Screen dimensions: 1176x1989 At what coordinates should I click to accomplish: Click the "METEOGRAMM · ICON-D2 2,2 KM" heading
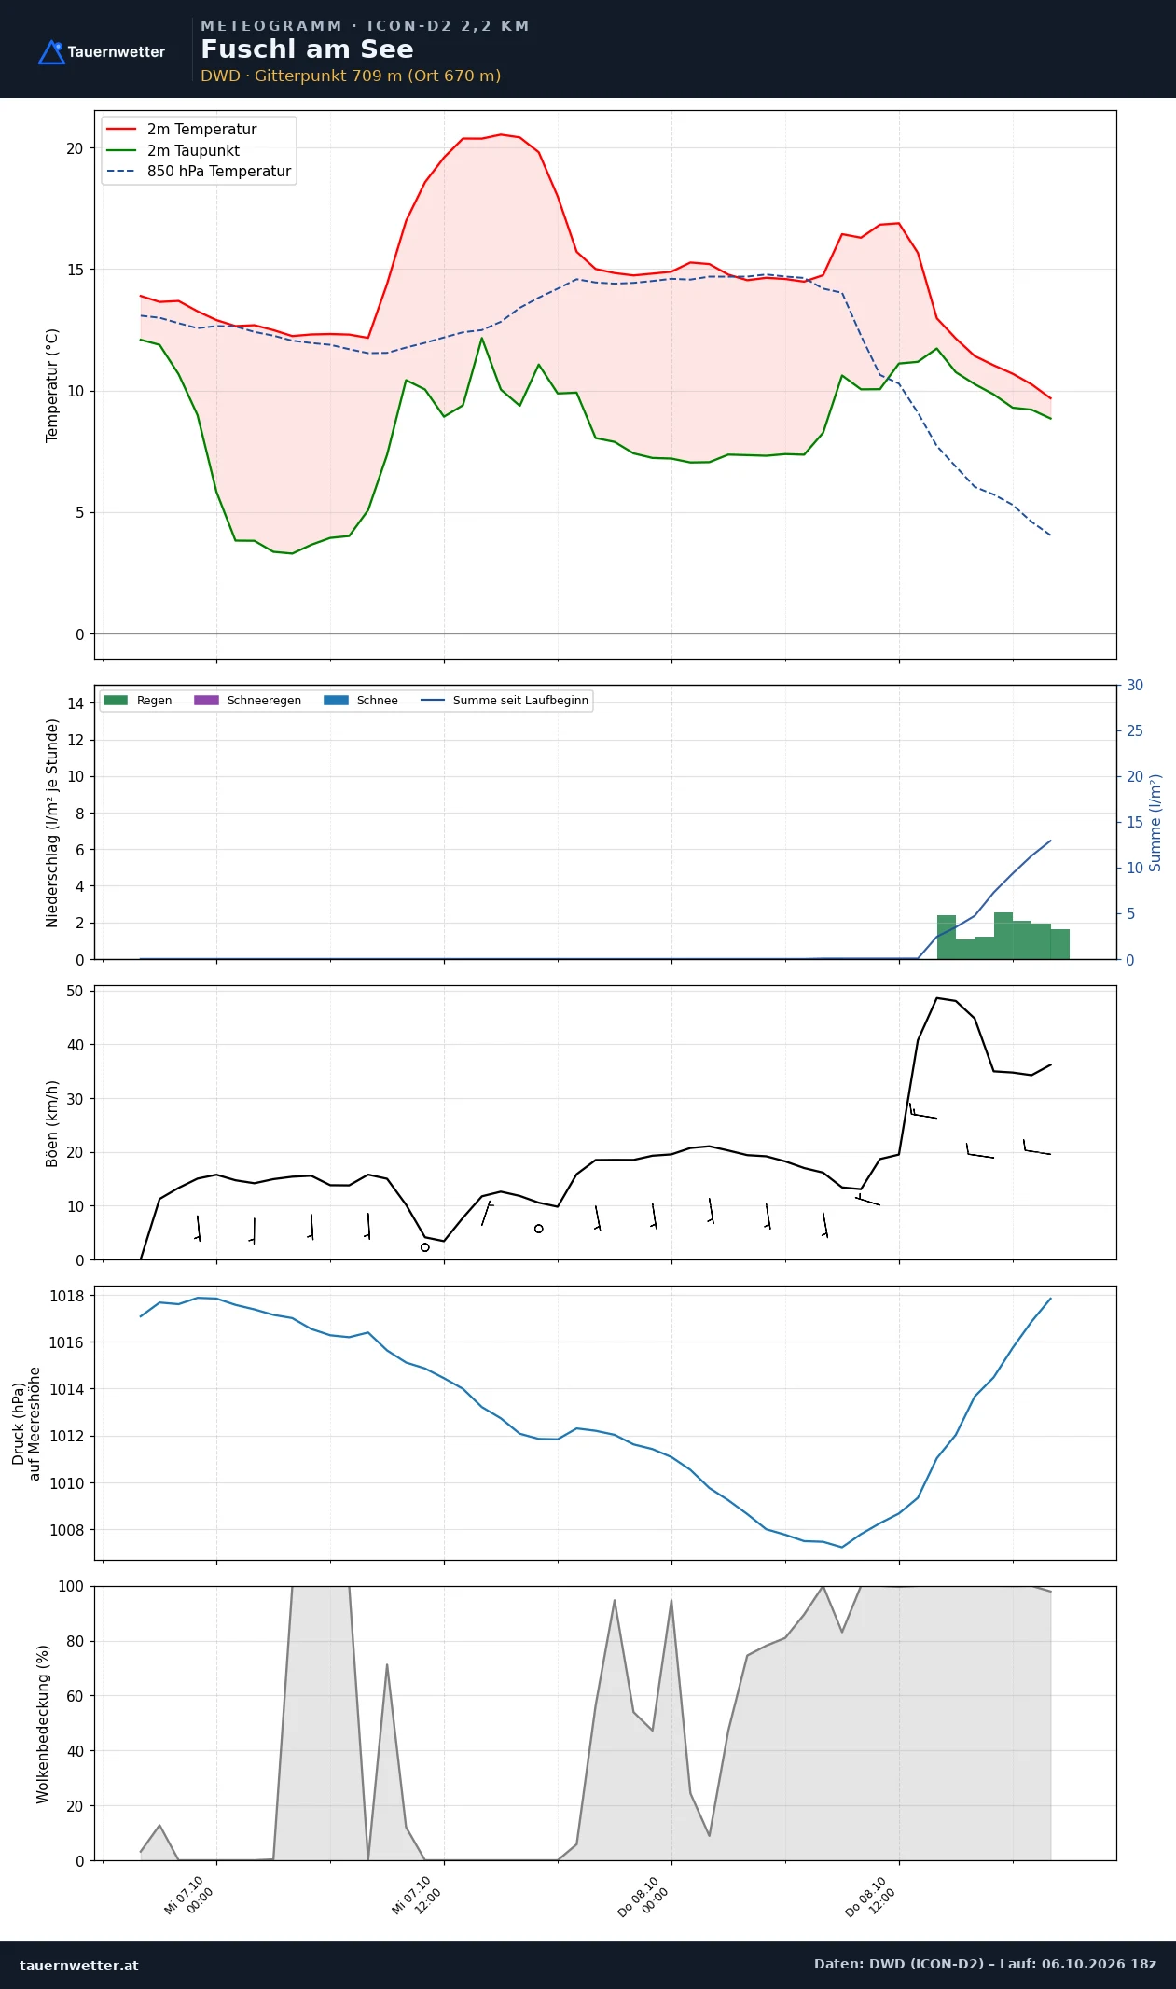(x=365, y=26)
